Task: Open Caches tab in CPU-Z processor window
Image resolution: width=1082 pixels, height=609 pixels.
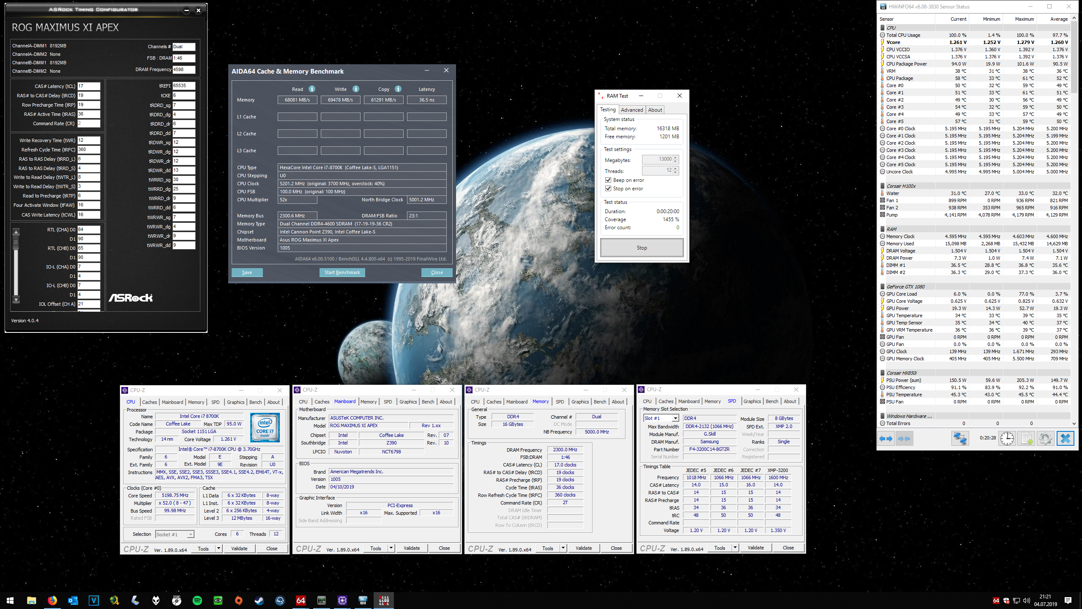Action: click(x=149, y=402)
